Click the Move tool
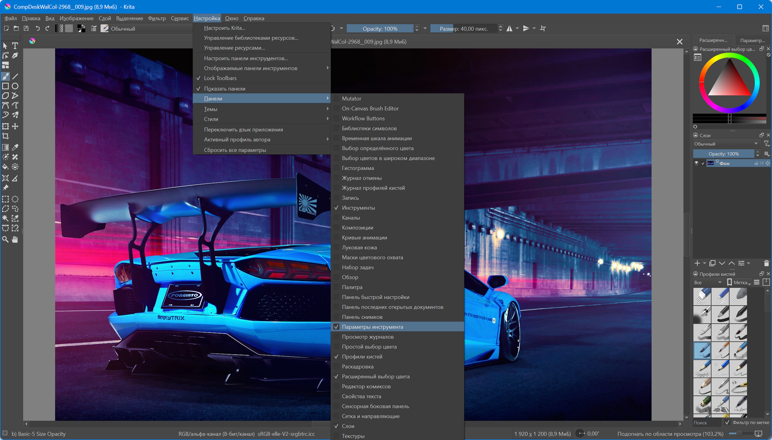The image size is (772, 440). (x=15, y=126)
